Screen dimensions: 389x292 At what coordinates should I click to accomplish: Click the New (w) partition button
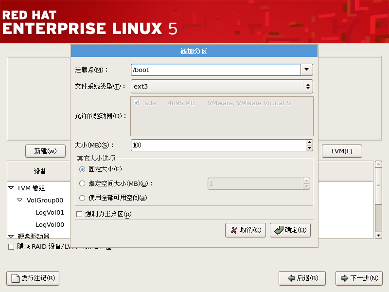pos(45,151)
